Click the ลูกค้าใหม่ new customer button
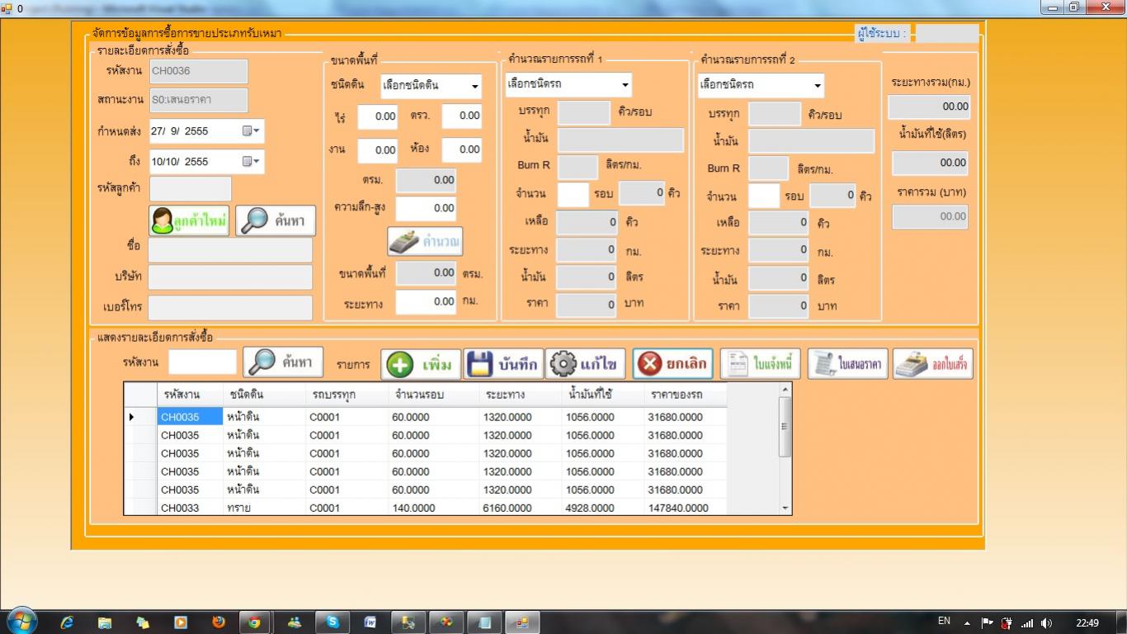This screenshot has height=634, width=1127. click(190, 220)
